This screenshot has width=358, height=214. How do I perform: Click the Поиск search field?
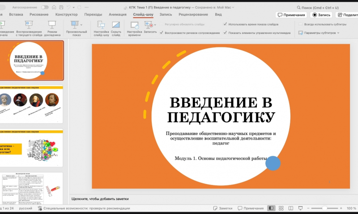(x=319, y=8)
